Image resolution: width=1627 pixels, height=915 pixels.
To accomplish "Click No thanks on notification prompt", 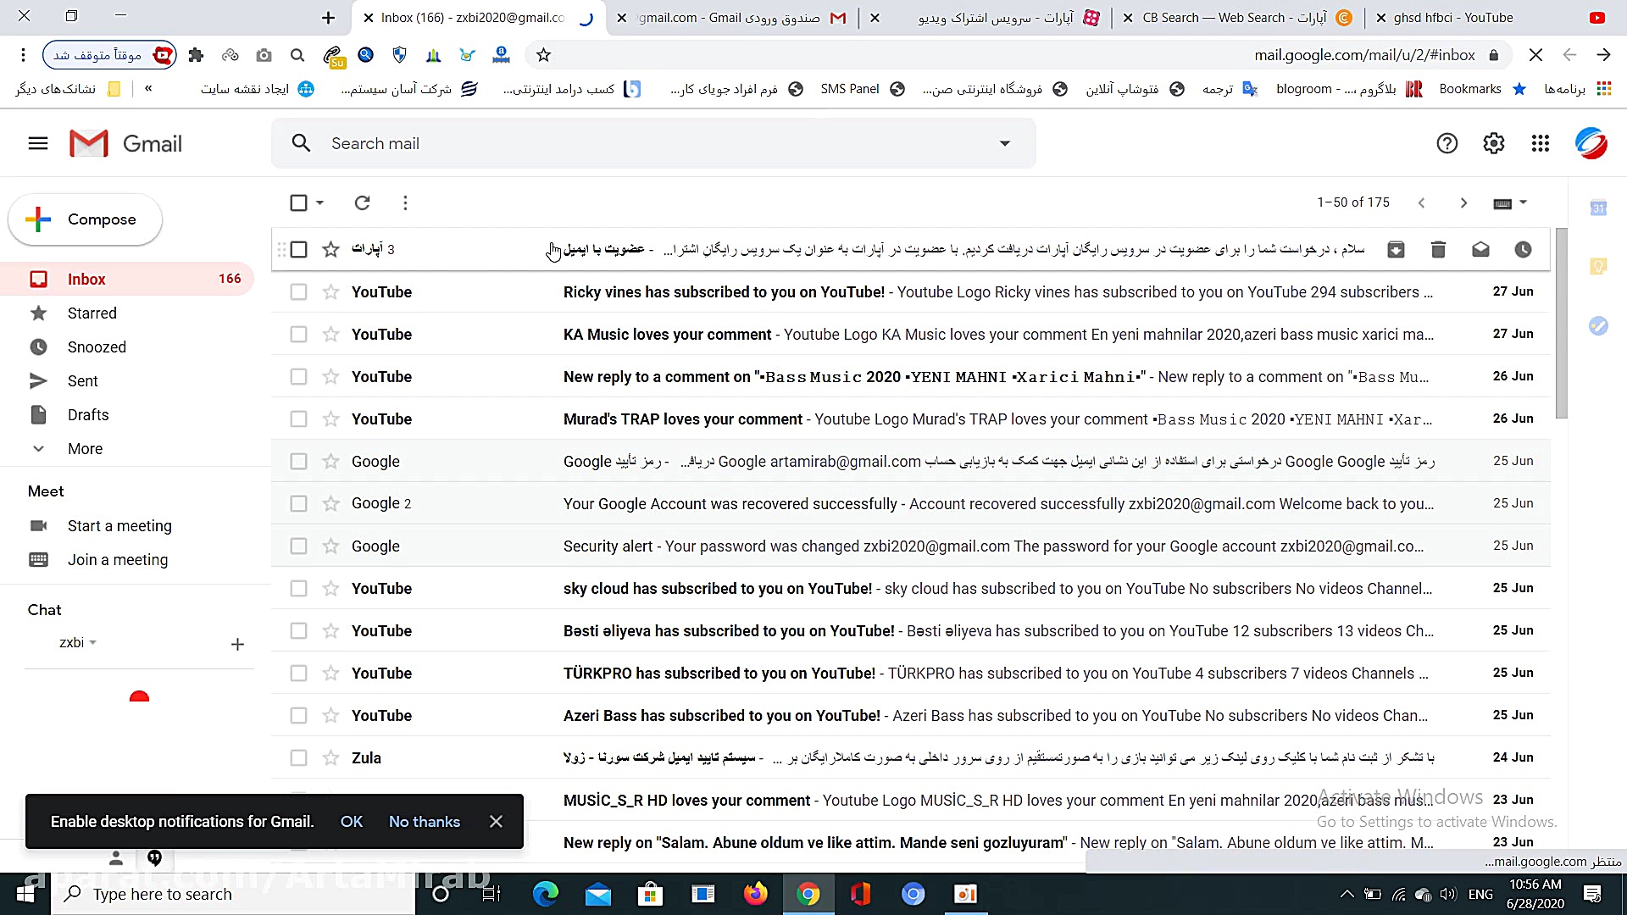I will (x=424, y=821).
